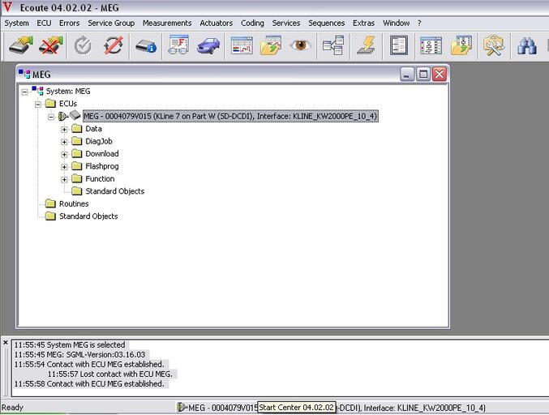
Task: Open the Services menu
Action: tap(286, 23)
